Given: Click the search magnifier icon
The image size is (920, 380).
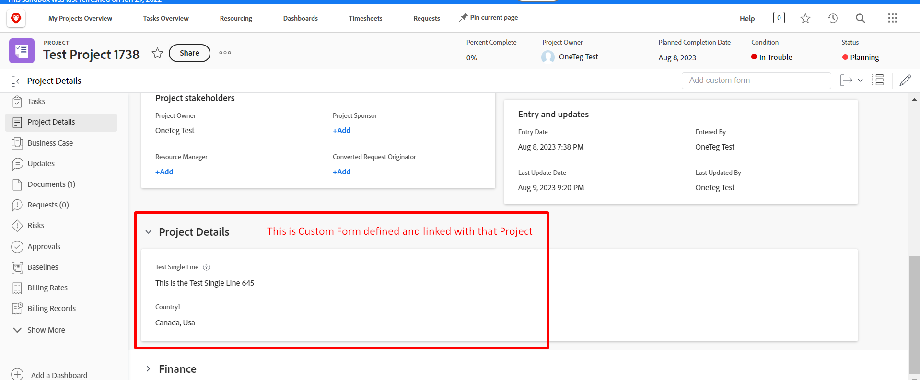Looking at the screenshot, I should pos(860,18).
